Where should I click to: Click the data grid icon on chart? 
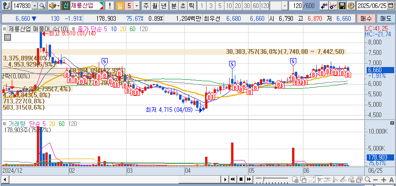8,38
